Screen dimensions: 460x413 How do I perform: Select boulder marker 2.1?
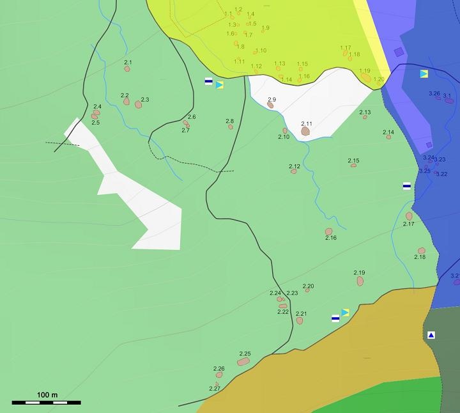tap(127, 68)
